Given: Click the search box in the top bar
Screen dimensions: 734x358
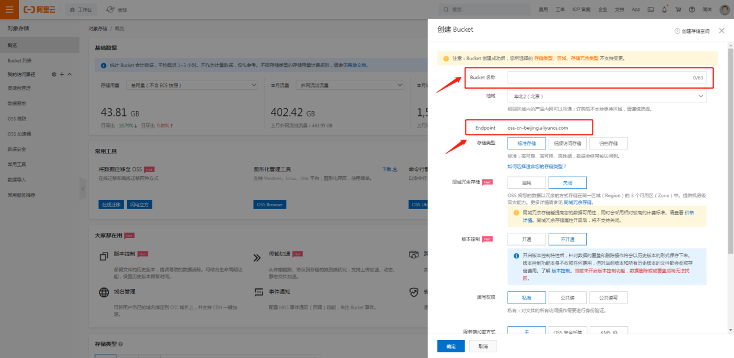Looking at the screenshot, I should 485,9.
